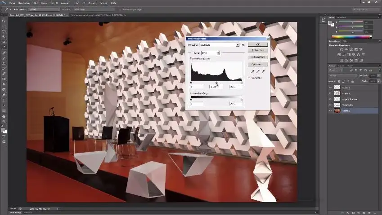
Task: Lock transparent pixels in Layers panel
Action: click(339, 81)
